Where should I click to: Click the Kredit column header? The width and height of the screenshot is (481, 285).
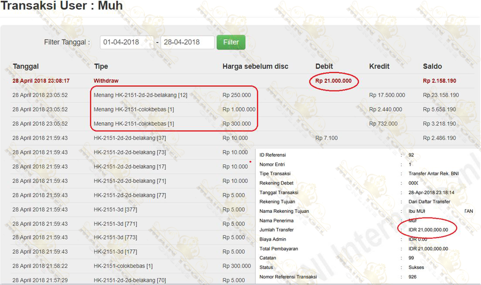click(379, 67)
